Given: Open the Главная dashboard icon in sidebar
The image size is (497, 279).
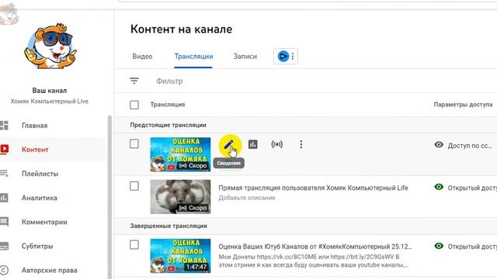Looking at the screenshot, I should pos(4,126).
